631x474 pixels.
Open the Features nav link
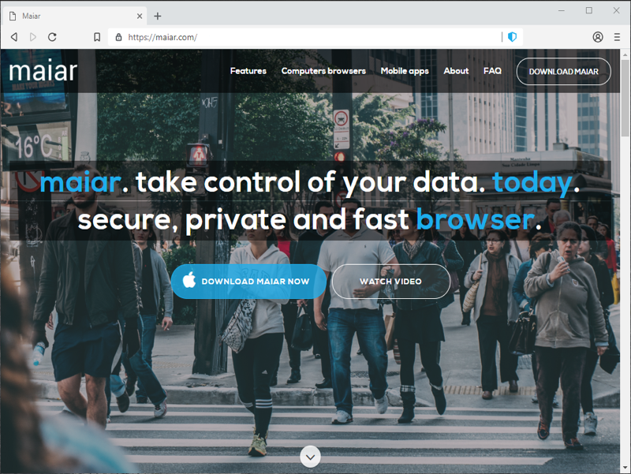tap(248, 71)
